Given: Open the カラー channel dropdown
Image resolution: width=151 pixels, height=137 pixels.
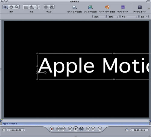Looking at the screenshot, I should [129, 17].
